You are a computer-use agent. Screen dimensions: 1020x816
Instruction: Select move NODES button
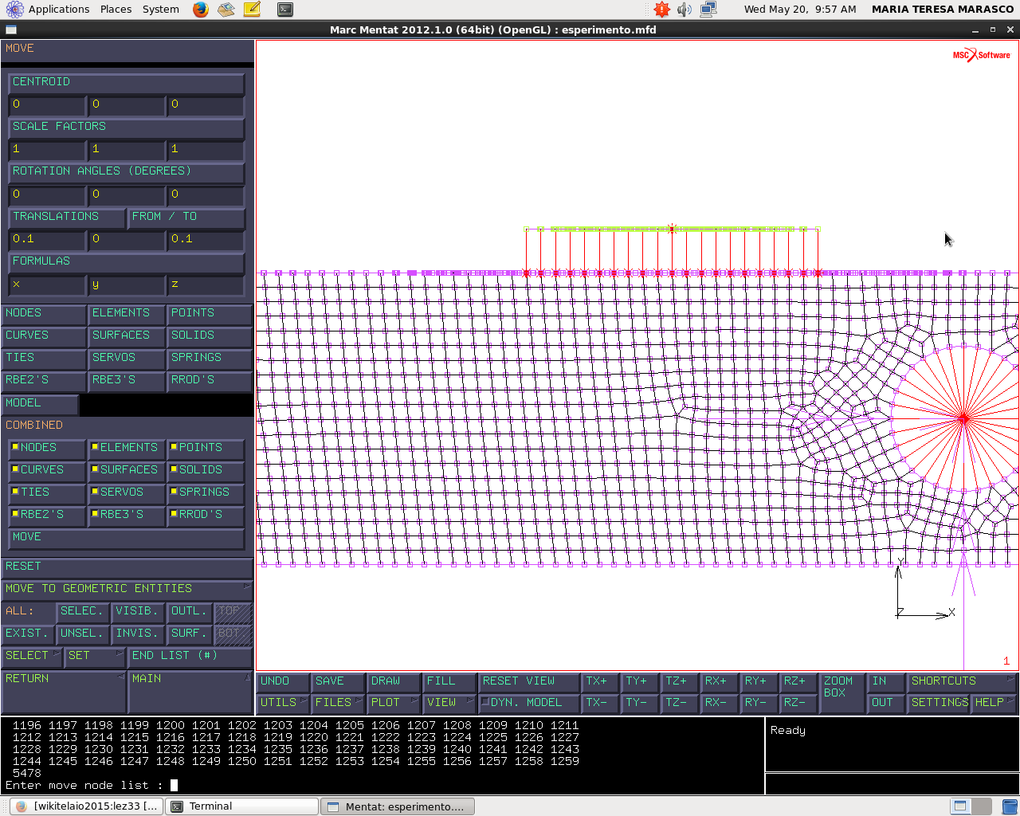[43, 313]
